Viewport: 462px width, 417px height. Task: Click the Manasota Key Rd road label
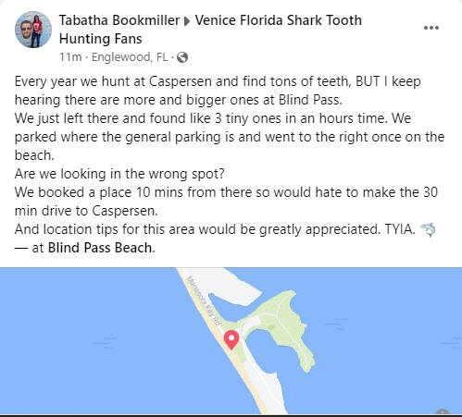click(204, 300)
